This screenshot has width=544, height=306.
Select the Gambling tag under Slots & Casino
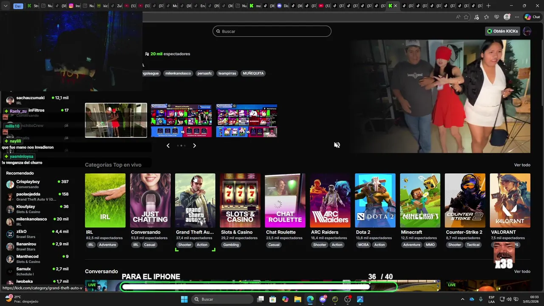click(x=231, y=245)
